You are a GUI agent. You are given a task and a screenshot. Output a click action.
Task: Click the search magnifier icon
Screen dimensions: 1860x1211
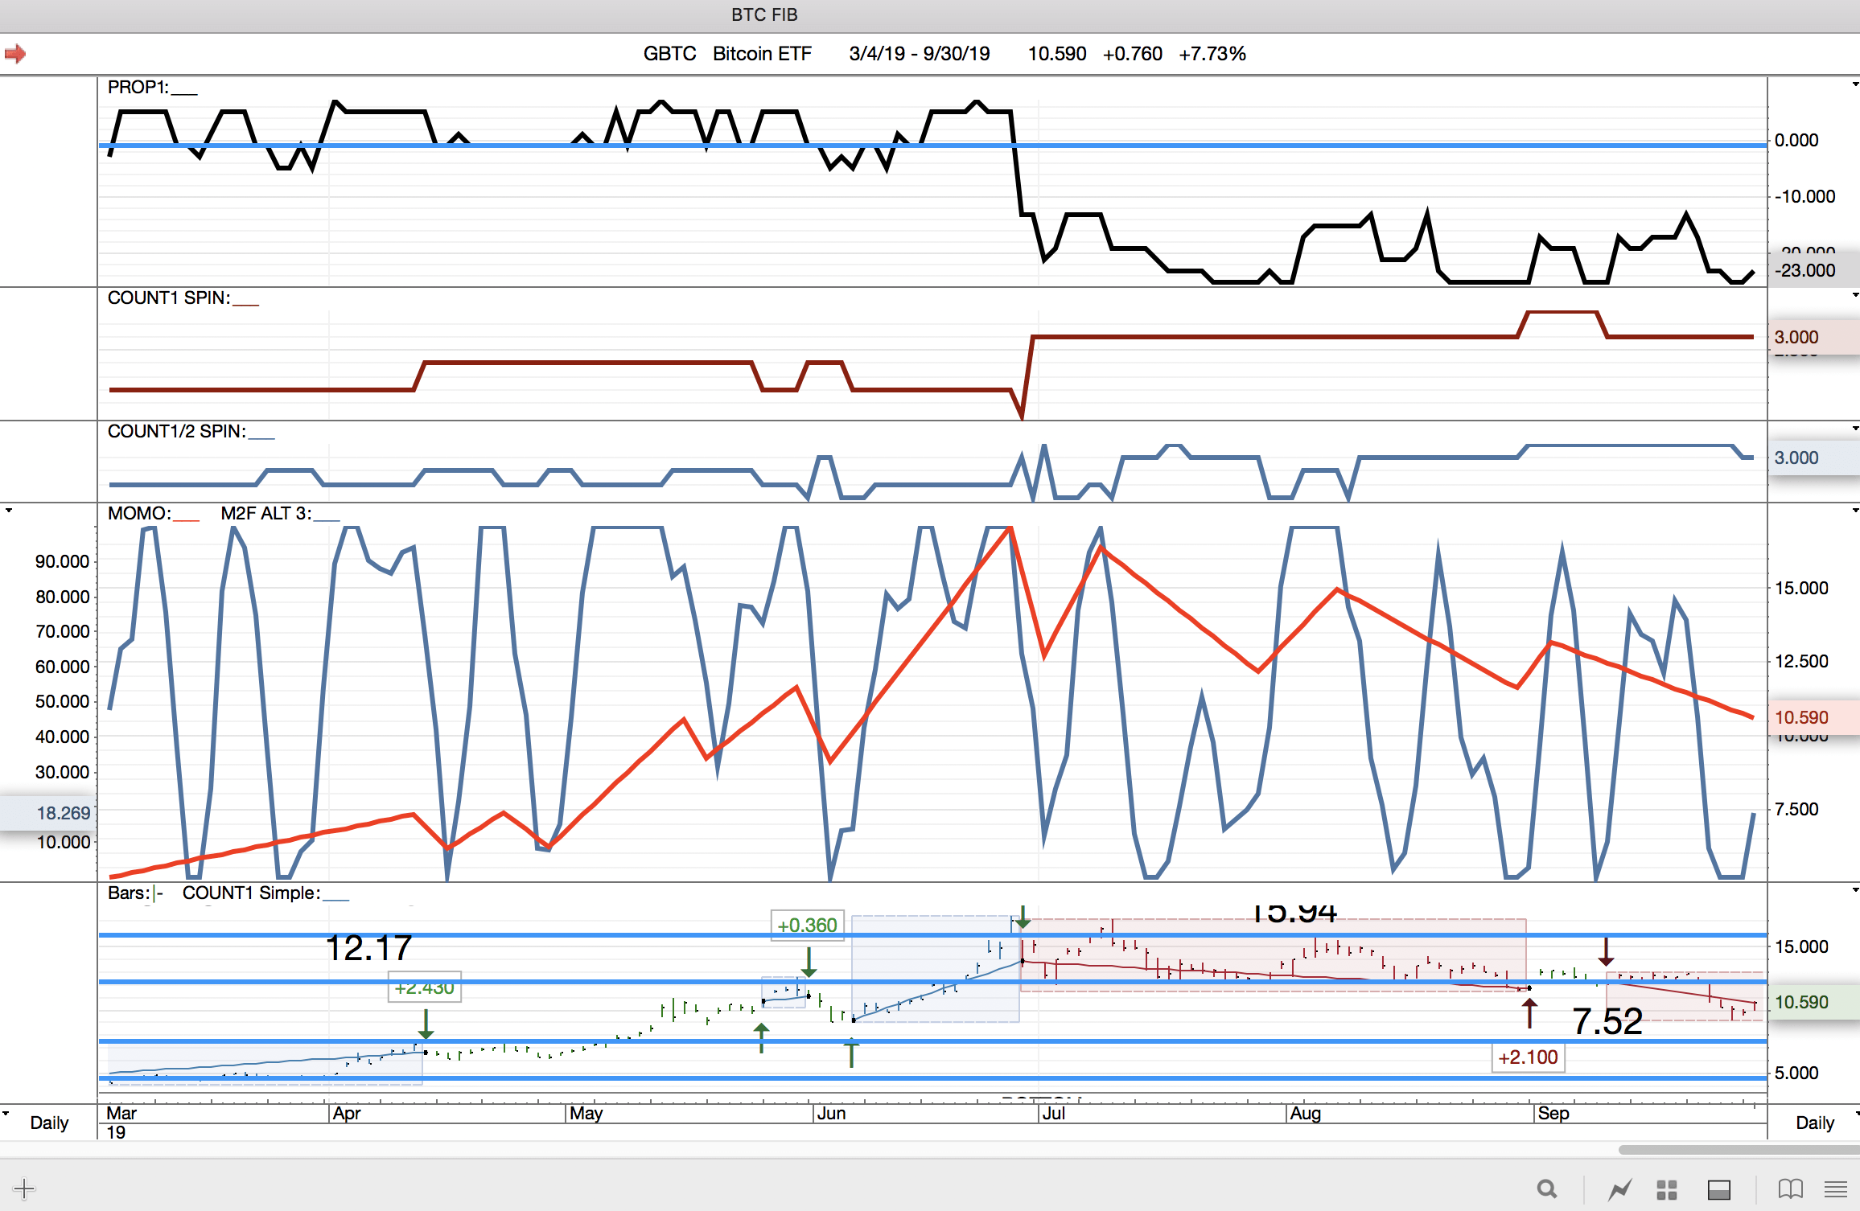tap(1546, 1188)
